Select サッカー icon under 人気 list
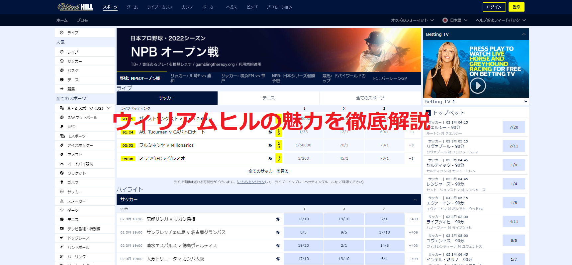 click(x=61, y=61)
